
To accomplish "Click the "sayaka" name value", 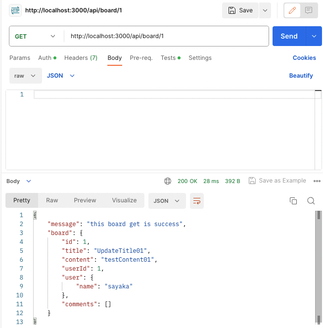I will [x=119, y=286].
